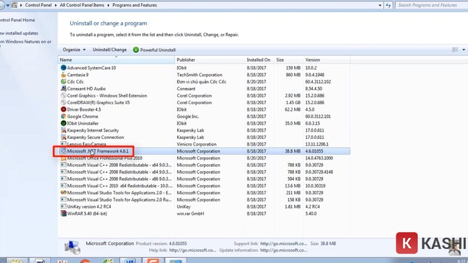The height and width of the screenshot is (263, 468).
Task: Click the Kaspersky Secure Connection icon
Action: click(64, 137)
